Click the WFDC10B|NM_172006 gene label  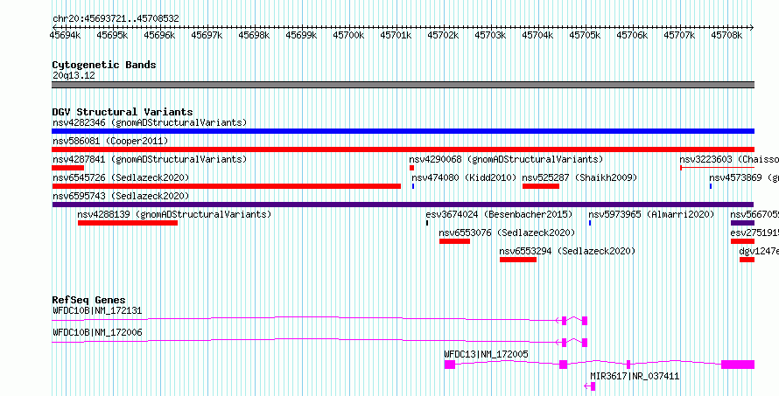(x=97, y=332)
